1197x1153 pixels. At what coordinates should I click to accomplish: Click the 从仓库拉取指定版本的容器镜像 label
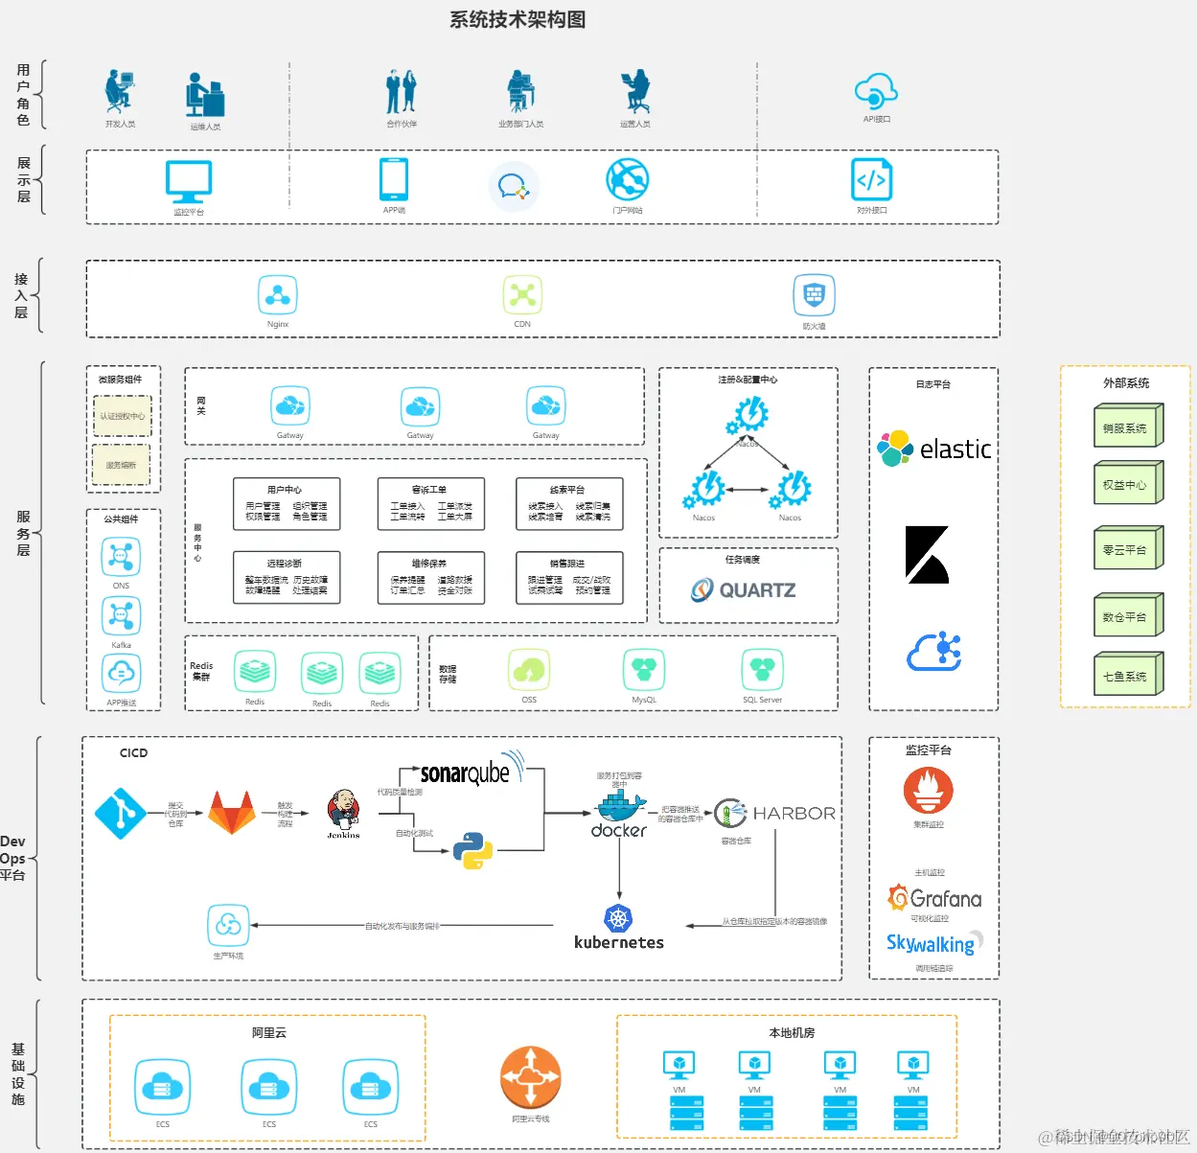click(774, 921)
